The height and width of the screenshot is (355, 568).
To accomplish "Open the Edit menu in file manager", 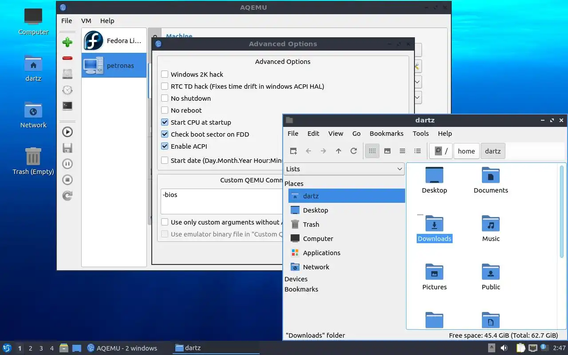I will [313, 133].
